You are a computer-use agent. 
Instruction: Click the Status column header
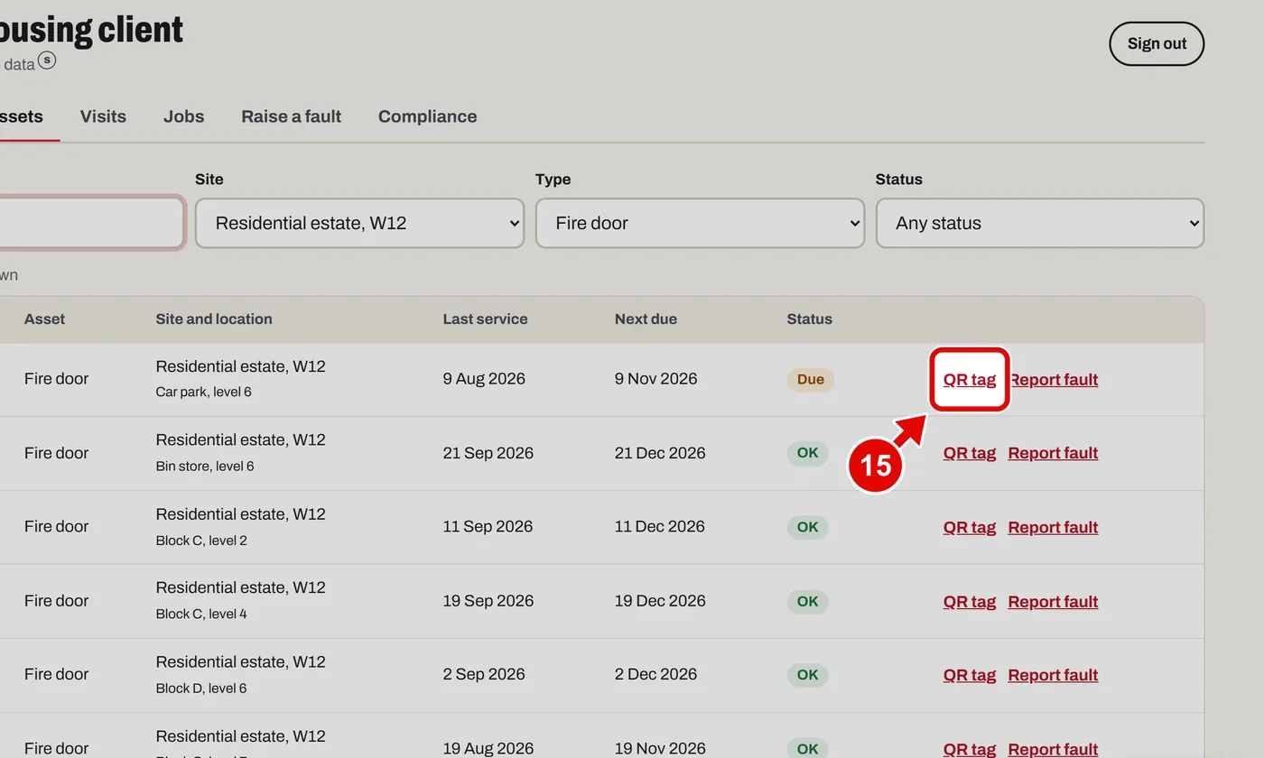(x=809, y=319)
